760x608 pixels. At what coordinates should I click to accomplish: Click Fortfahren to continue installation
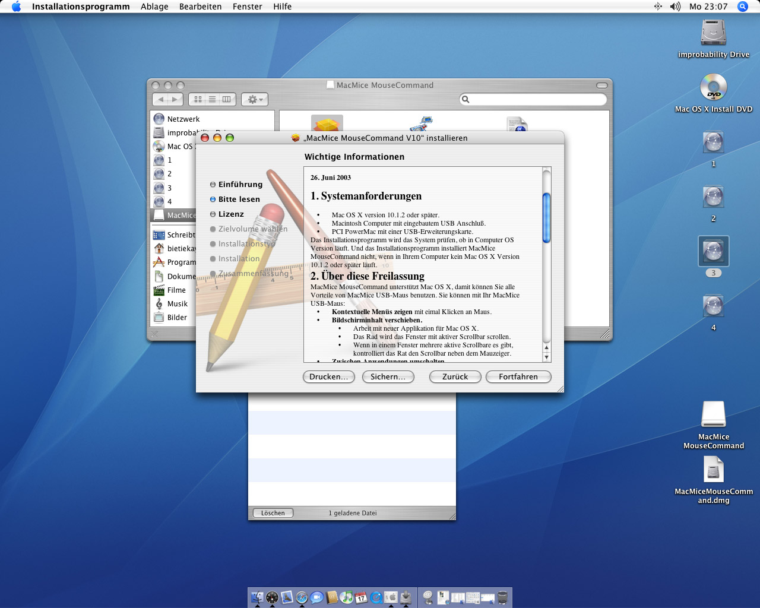coord(518,377)
